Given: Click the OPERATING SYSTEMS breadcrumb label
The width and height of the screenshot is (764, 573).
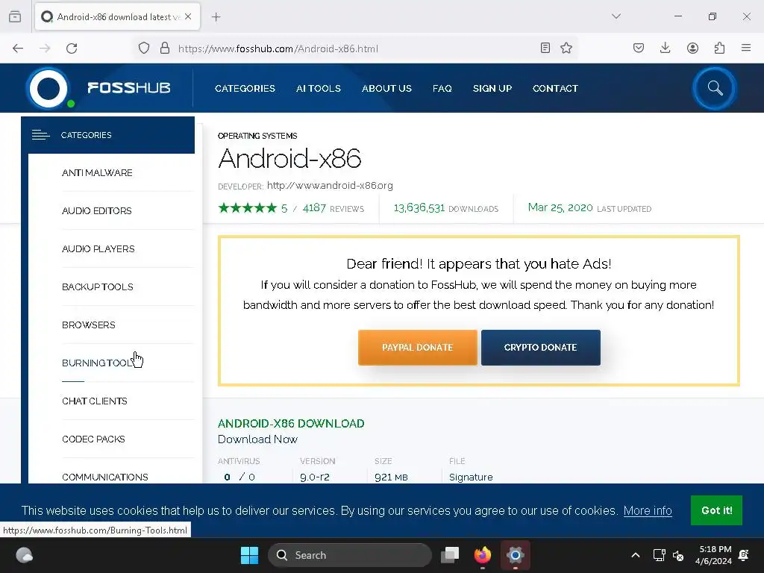Looking at the screenshot, I should coord(257,136).
